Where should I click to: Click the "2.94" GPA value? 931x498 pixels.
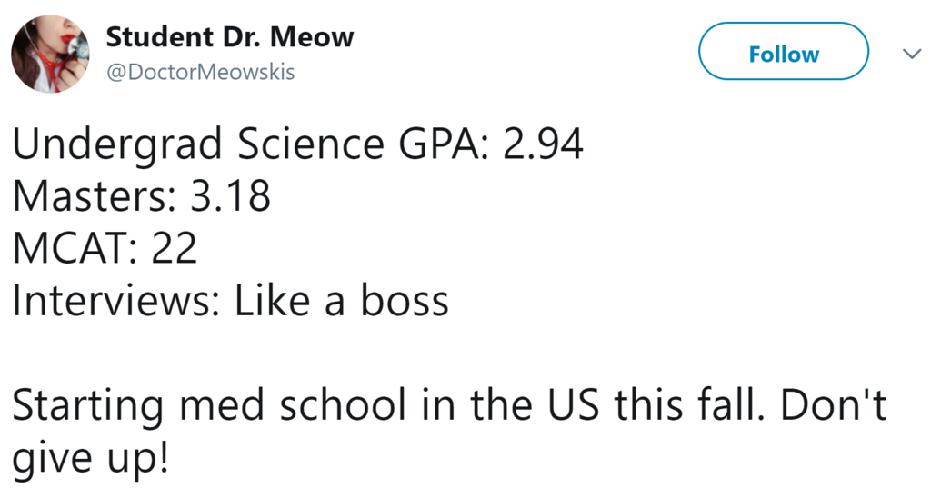pos(543,145)
